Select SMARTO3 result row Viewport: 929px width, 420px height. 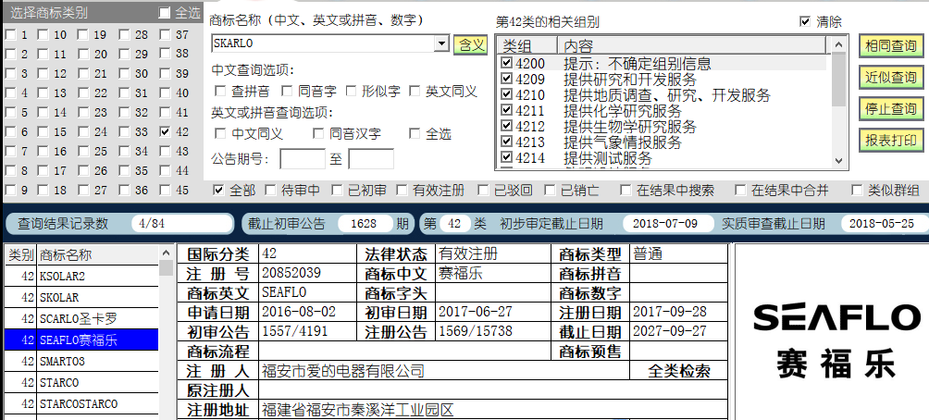[81, 362]
